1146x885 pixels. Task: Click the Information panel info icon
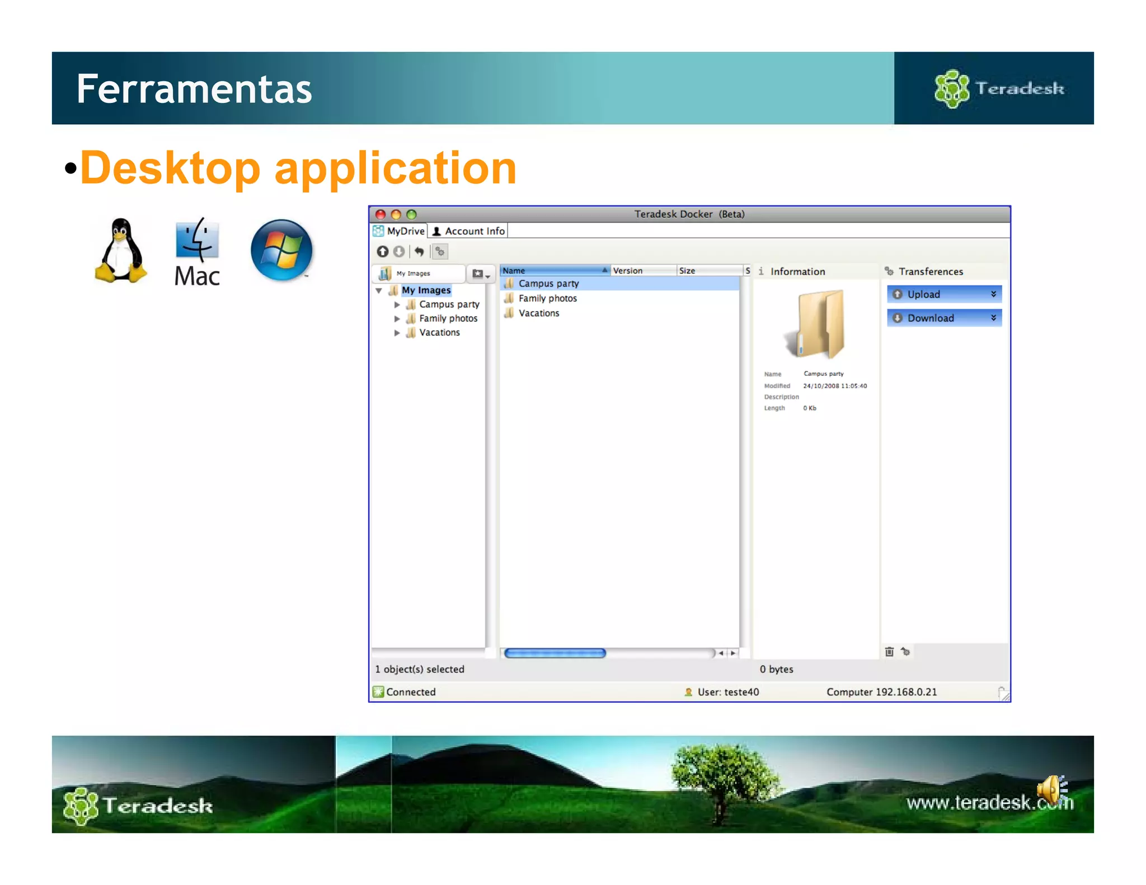point(761,271)
